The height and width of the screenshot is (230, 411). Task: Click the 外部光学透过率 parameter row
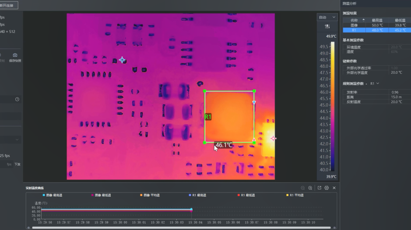tap(377, 68)
